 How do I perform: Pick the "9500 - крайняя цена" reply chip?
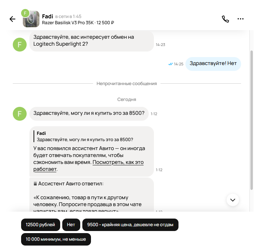130,225
